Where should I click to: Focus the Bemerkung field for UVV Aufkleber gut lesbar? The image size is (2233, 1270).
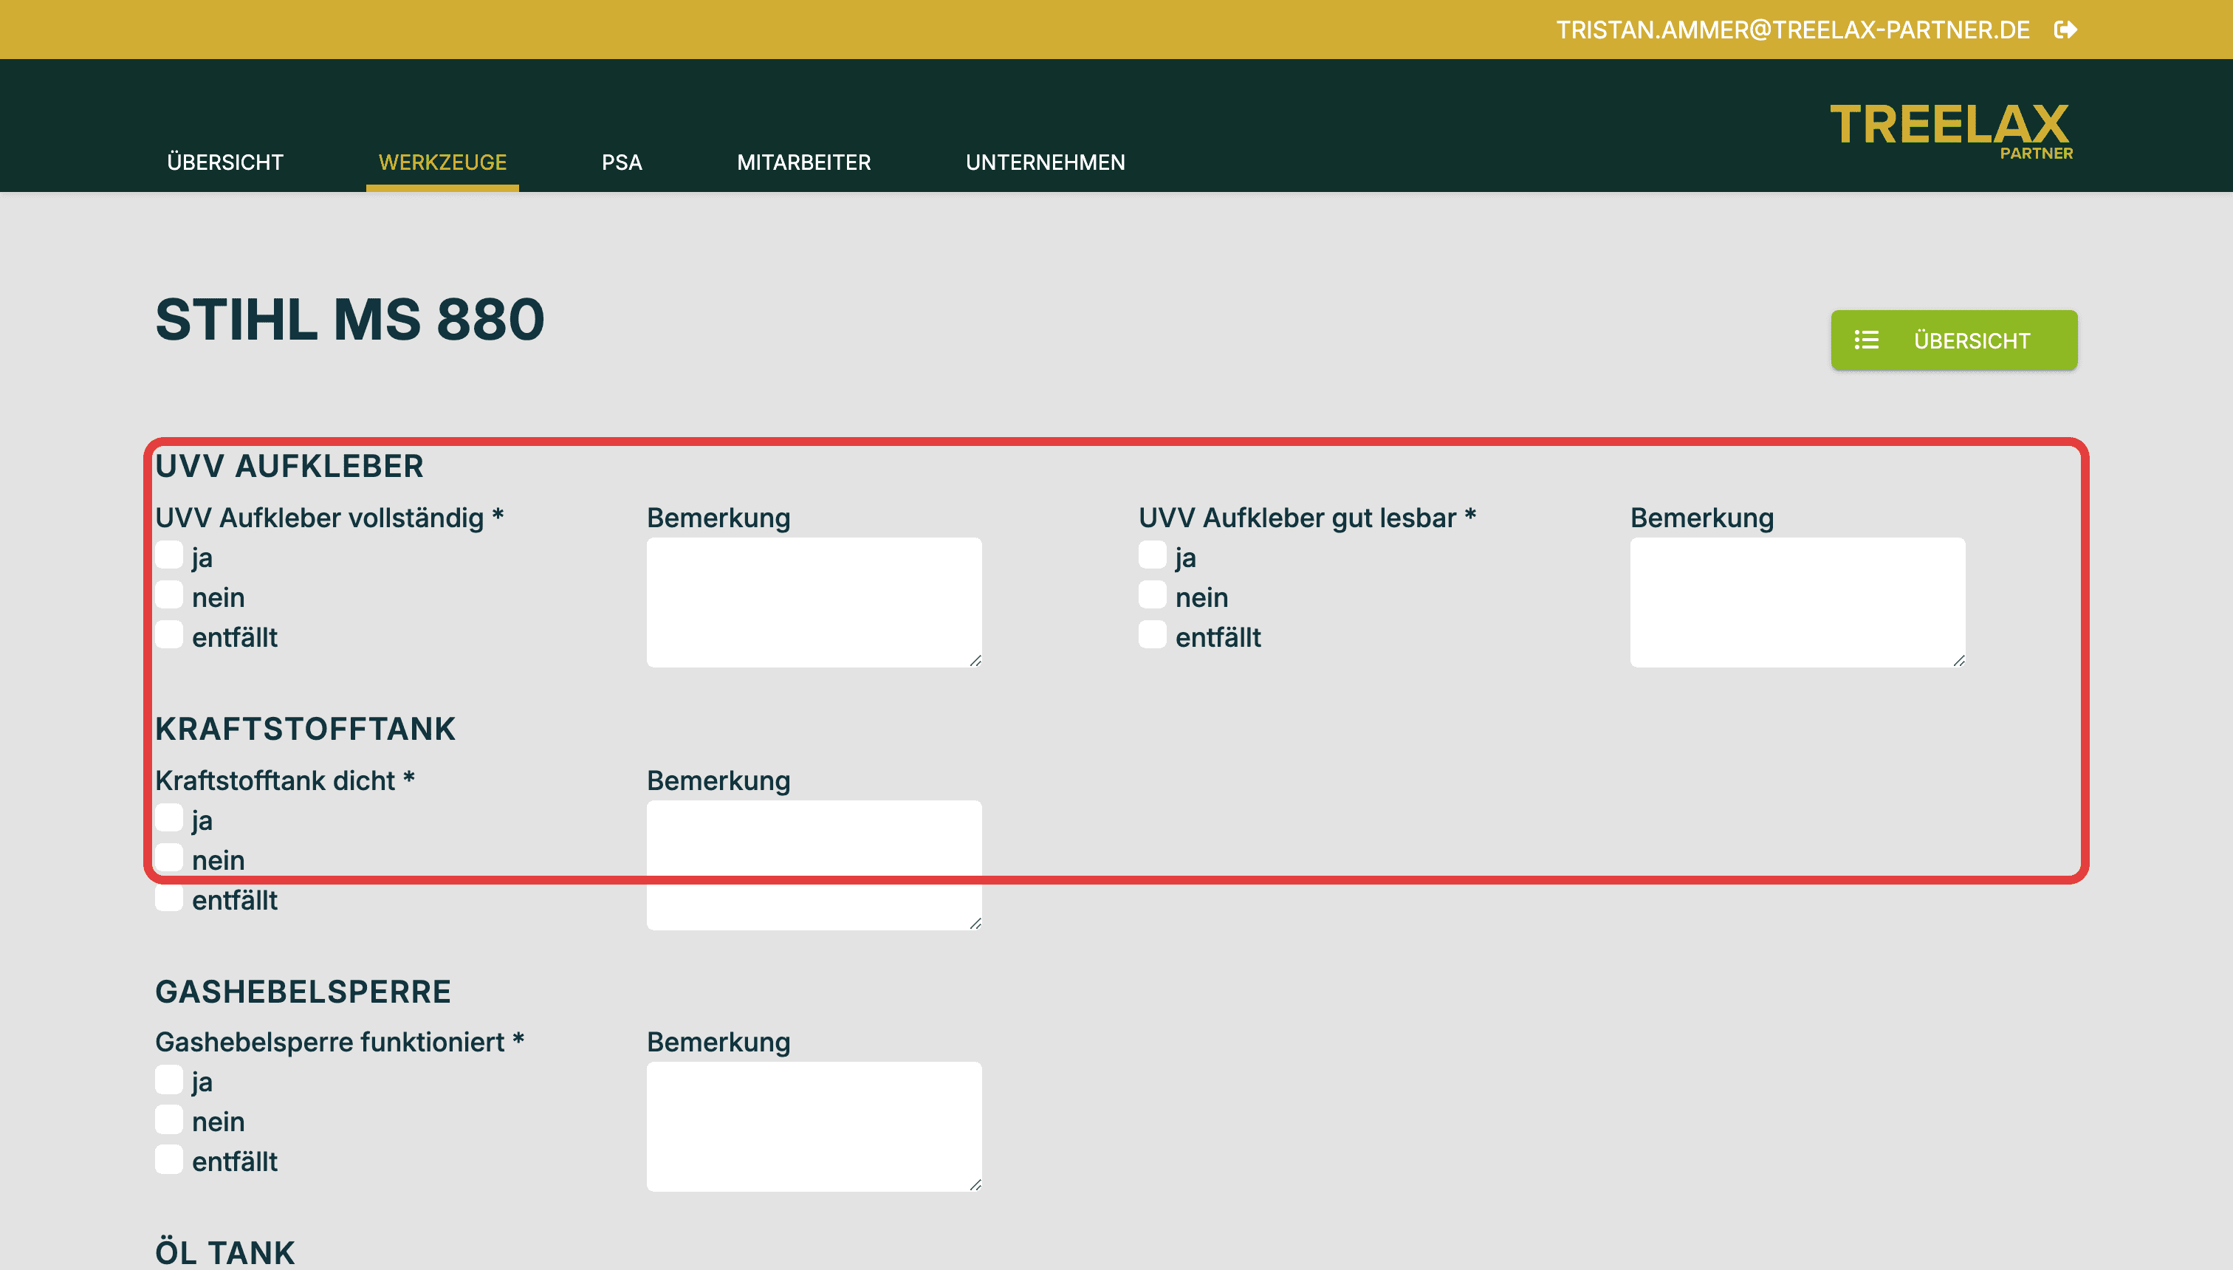(x=1798, y=603)
